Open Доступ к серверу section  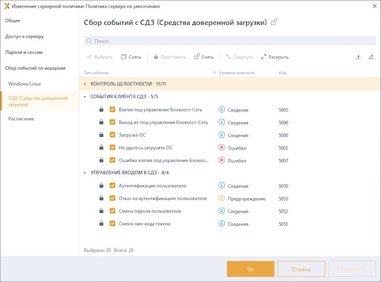coord(24,36)
